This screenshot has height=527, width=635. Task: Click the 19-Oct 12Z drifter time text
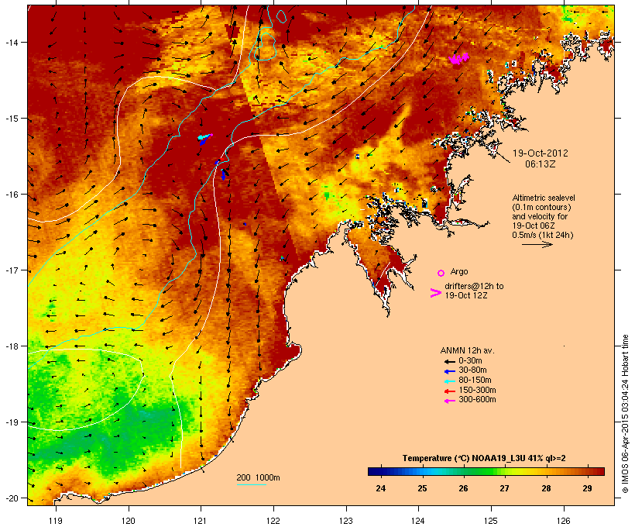click(466, 295)
